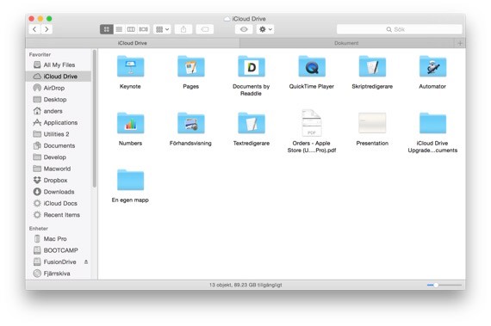Select All My Files in sidebar

click(59, 65)
